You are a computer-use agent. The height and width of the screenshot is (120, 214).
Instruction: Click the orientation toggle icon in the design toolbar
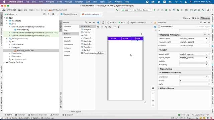point(103,23)
